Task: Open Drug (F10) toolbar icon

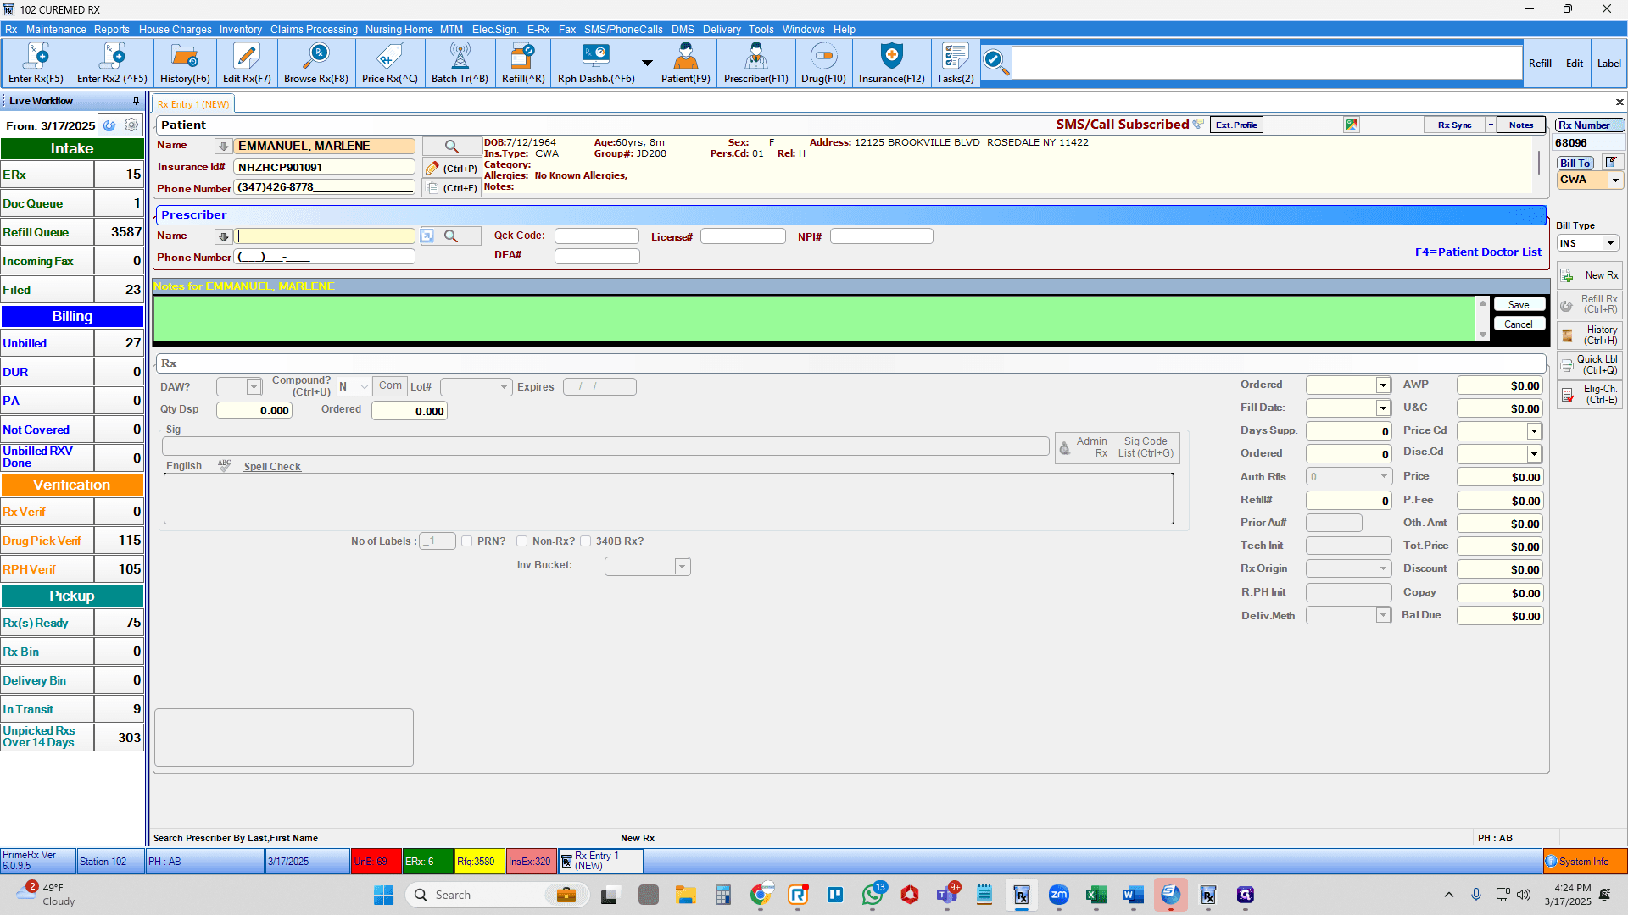Action: [823, 64]
